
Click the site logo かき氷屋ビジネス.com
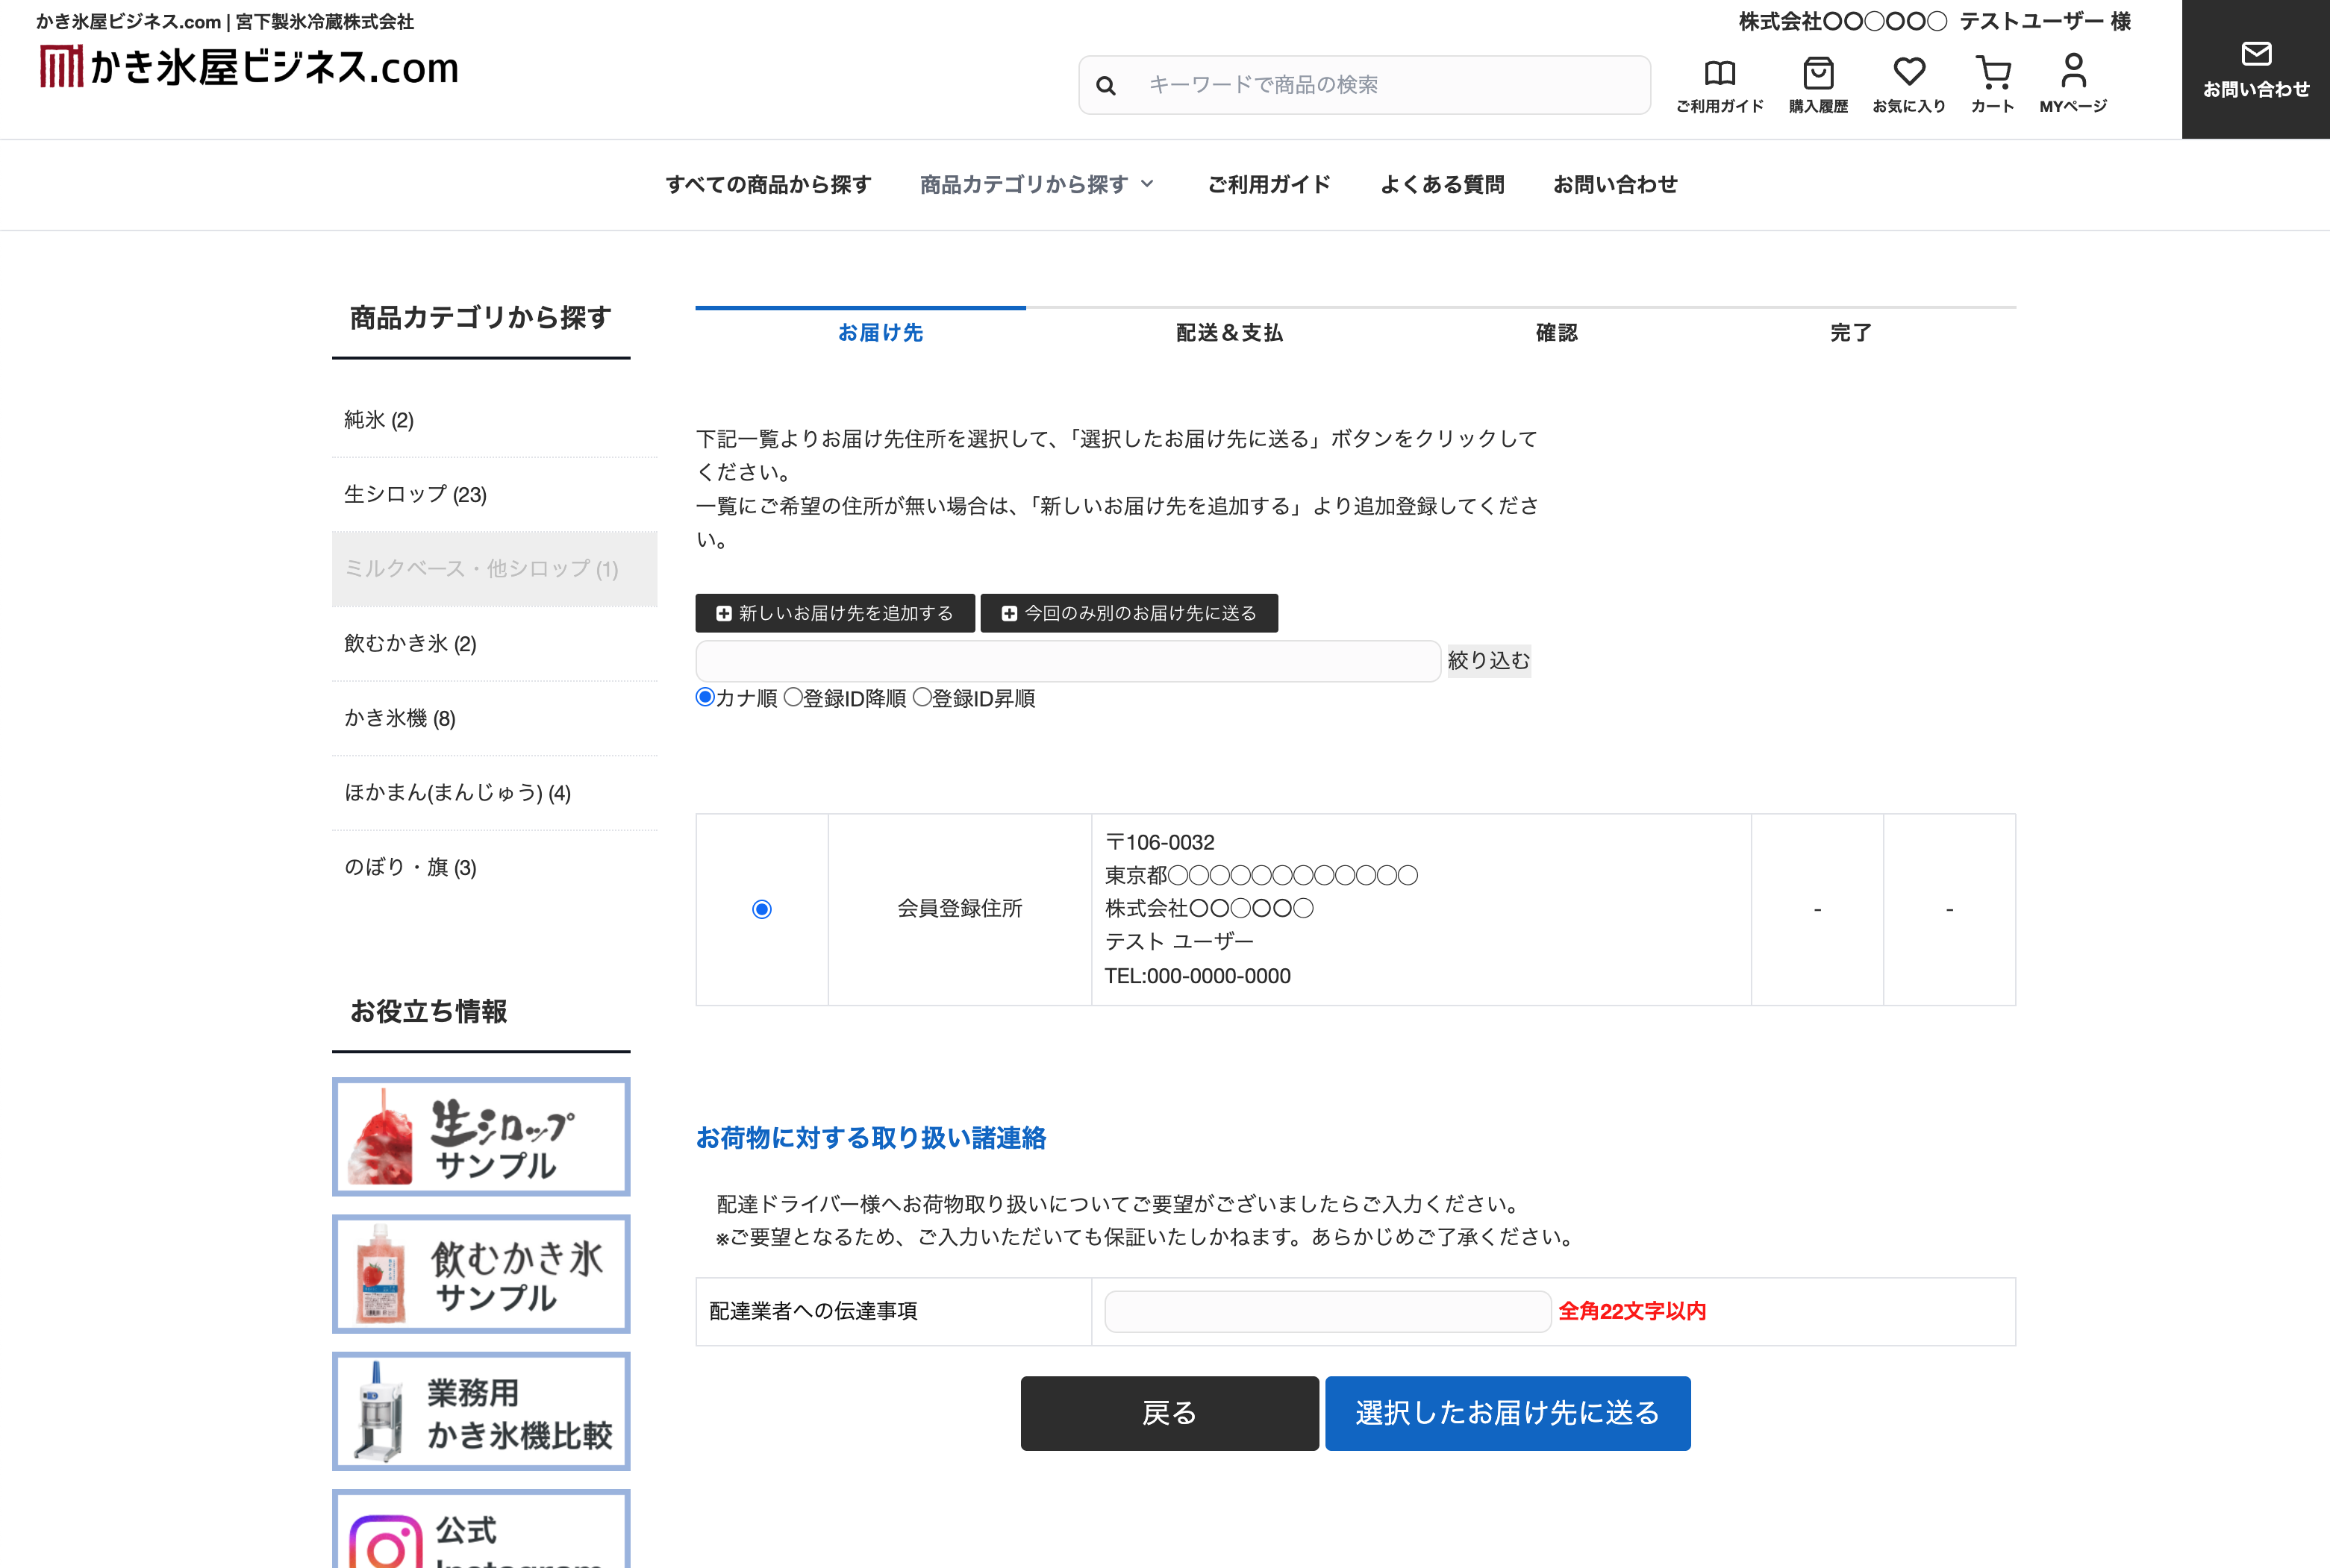248,67
